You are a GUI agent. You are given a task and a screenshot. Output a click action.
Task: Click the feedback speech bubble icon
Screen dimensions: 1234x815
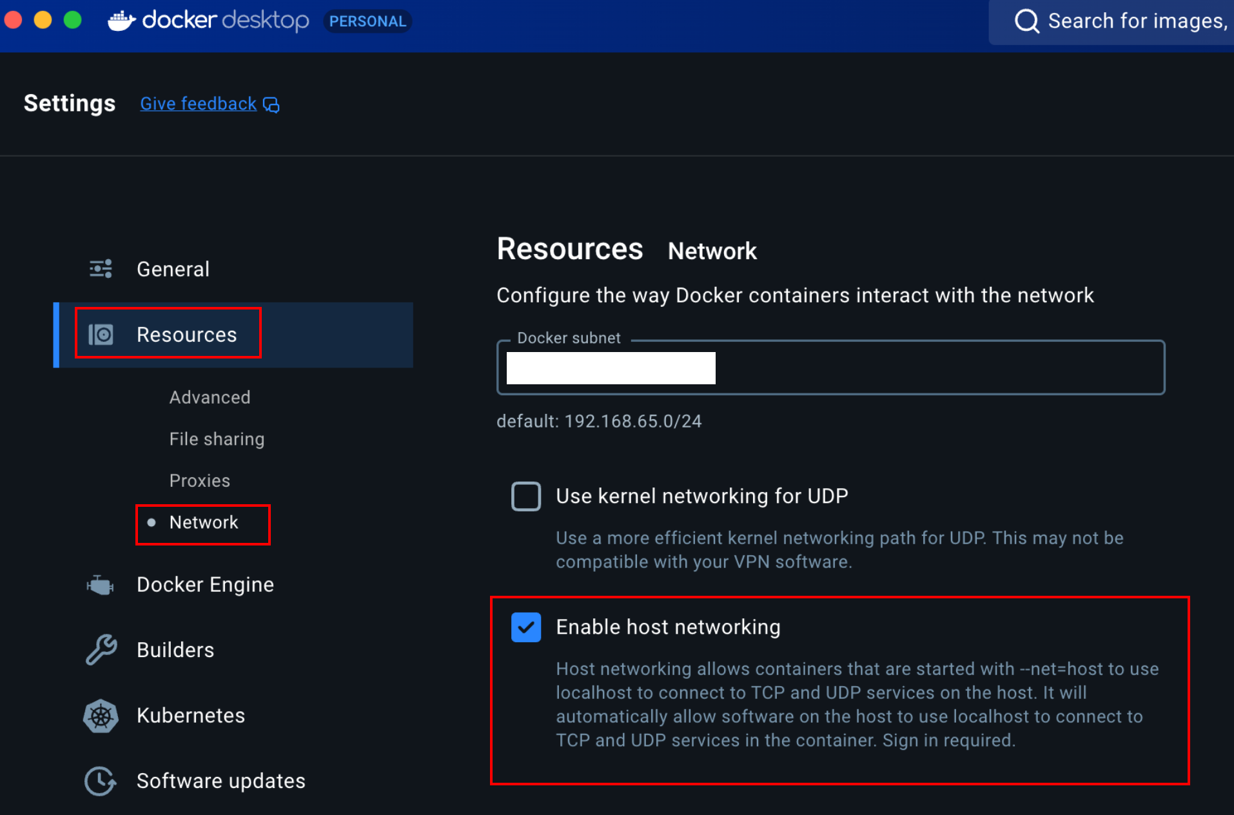point(271,104)
